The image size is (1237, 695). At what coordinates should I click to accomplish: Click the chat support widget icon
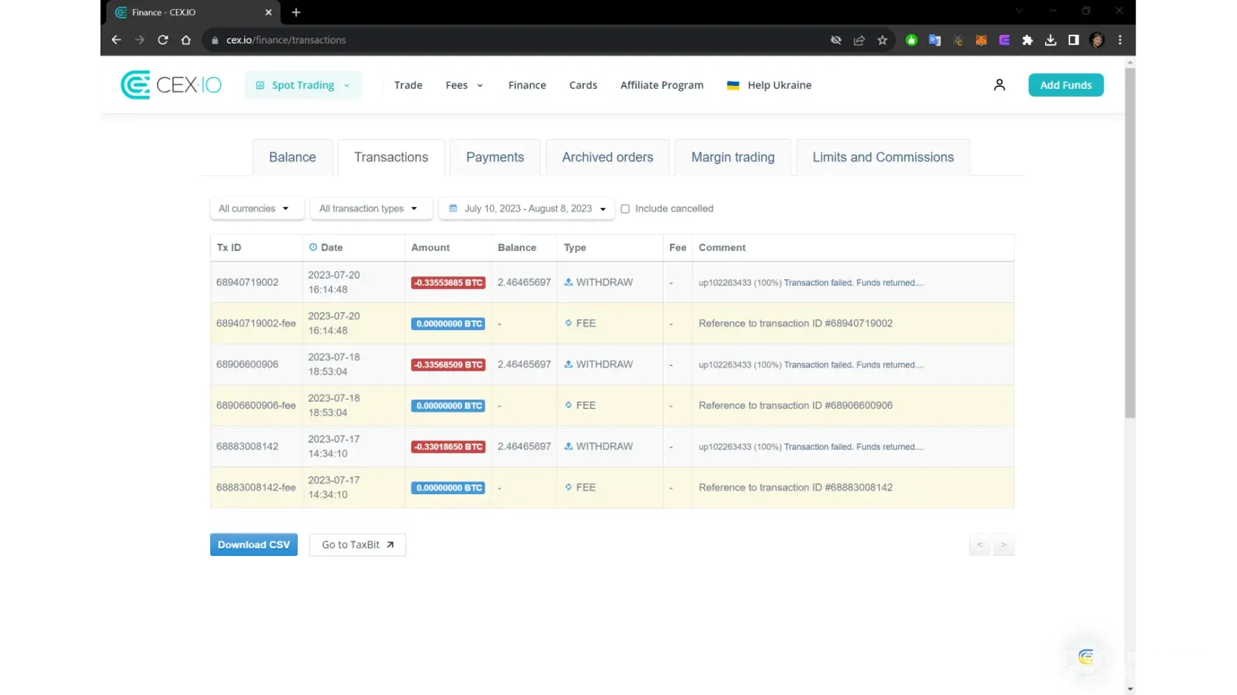click(x=1085, y=657)
